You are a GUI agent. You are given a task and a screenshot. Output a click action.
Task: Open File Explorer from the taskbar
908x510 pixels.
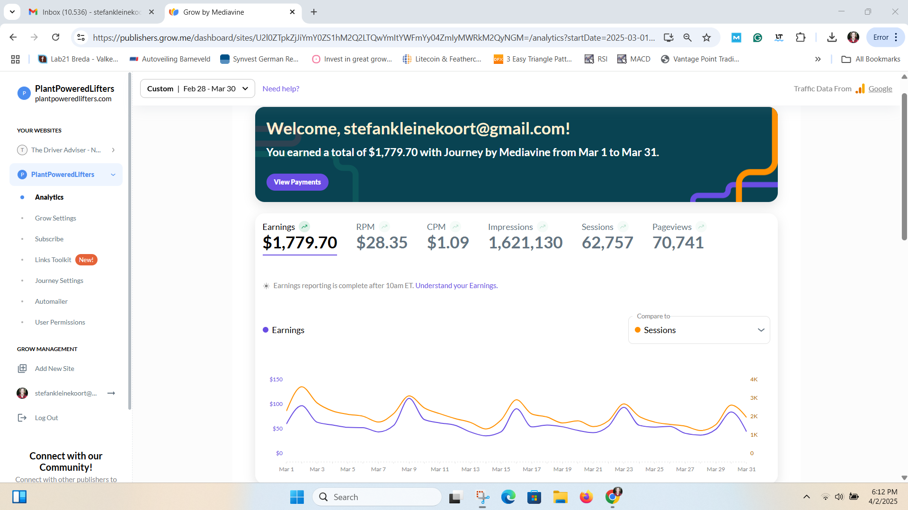point(560,497)
